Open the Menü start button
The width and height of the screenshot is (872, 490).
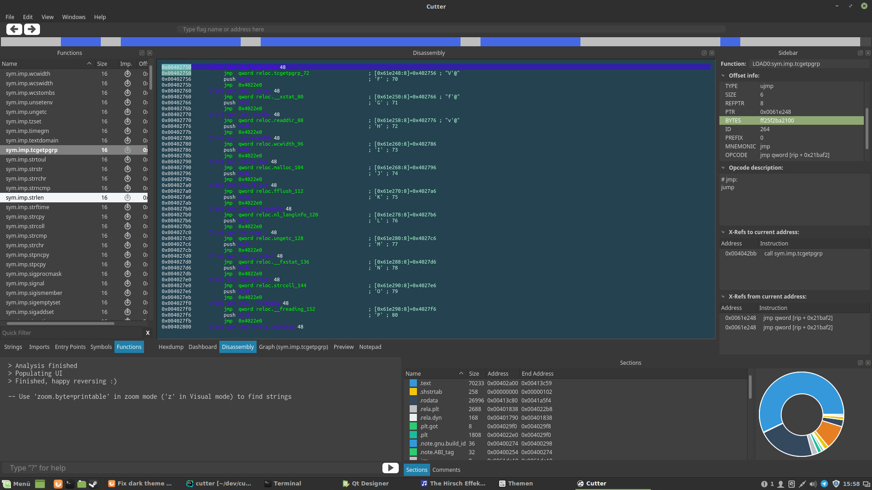[17, 484]
